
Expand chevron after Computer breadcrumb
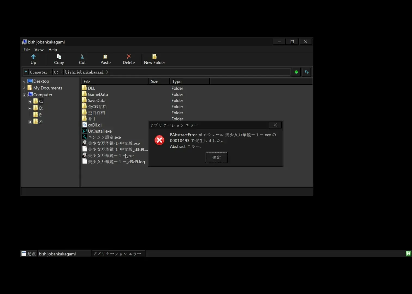[51, 72]
